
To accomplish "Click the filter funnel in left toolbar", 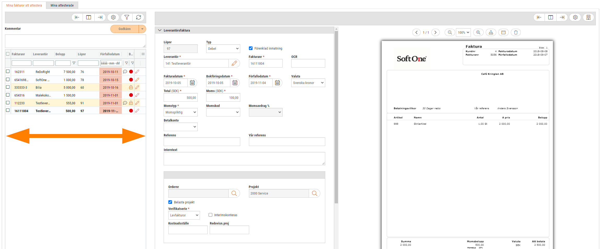I will 127,17.
